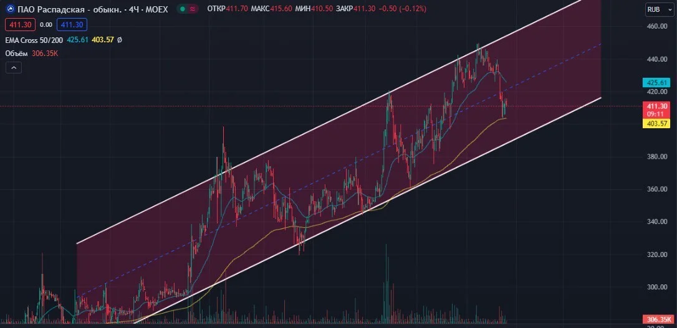Click the 300.00 price scale label
Screen dimensions: 677x328
658,287
